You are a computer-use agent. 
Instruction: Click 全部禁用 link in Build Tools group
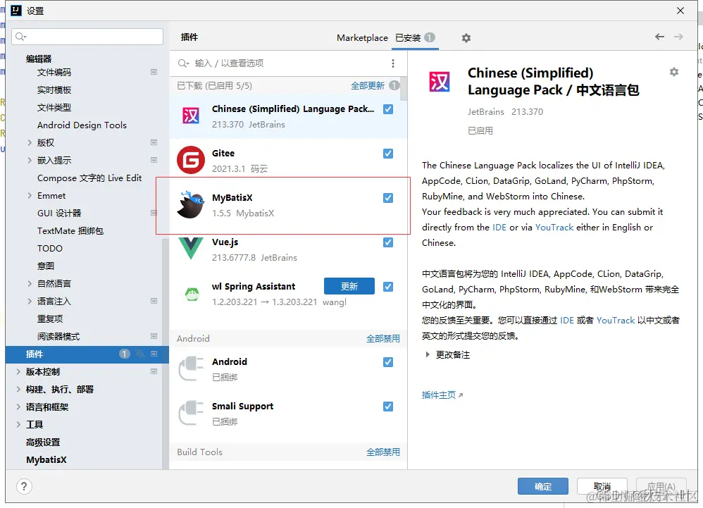click(383, 452)
